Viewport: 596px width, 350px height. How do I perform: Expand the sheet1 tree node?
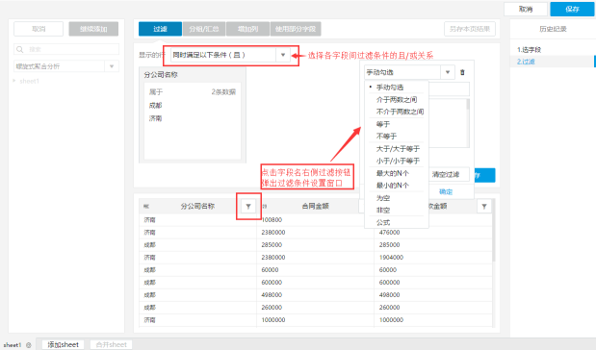click(x=14, y=81)
